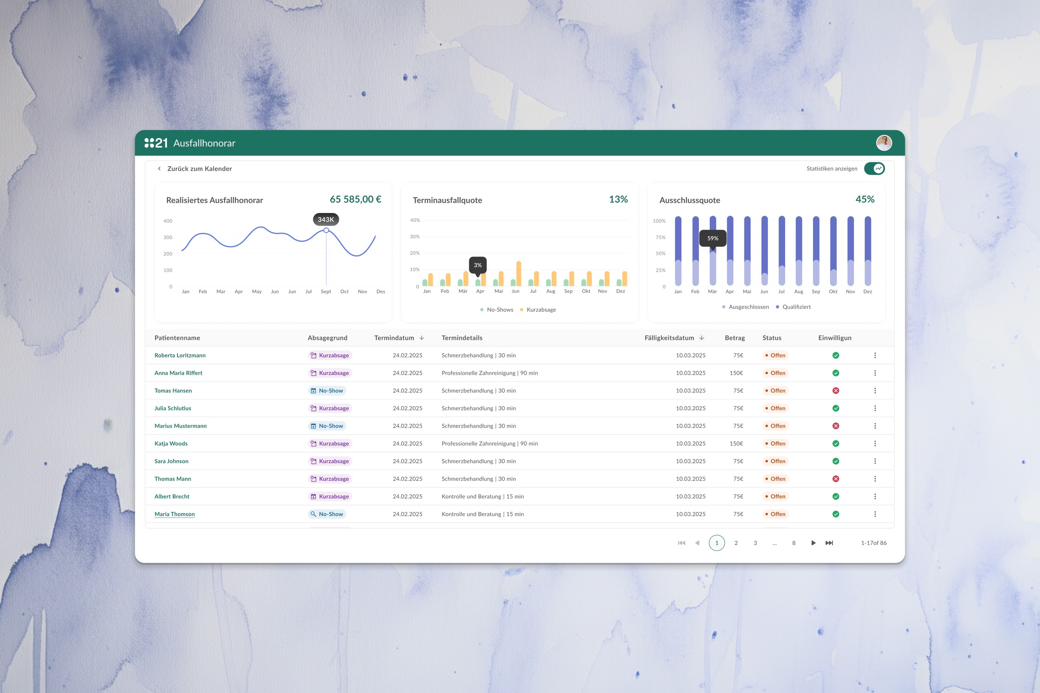Click Offen status for Sara Johnson
Viewport: 1040px width, 693px height.
coord(776,461)
